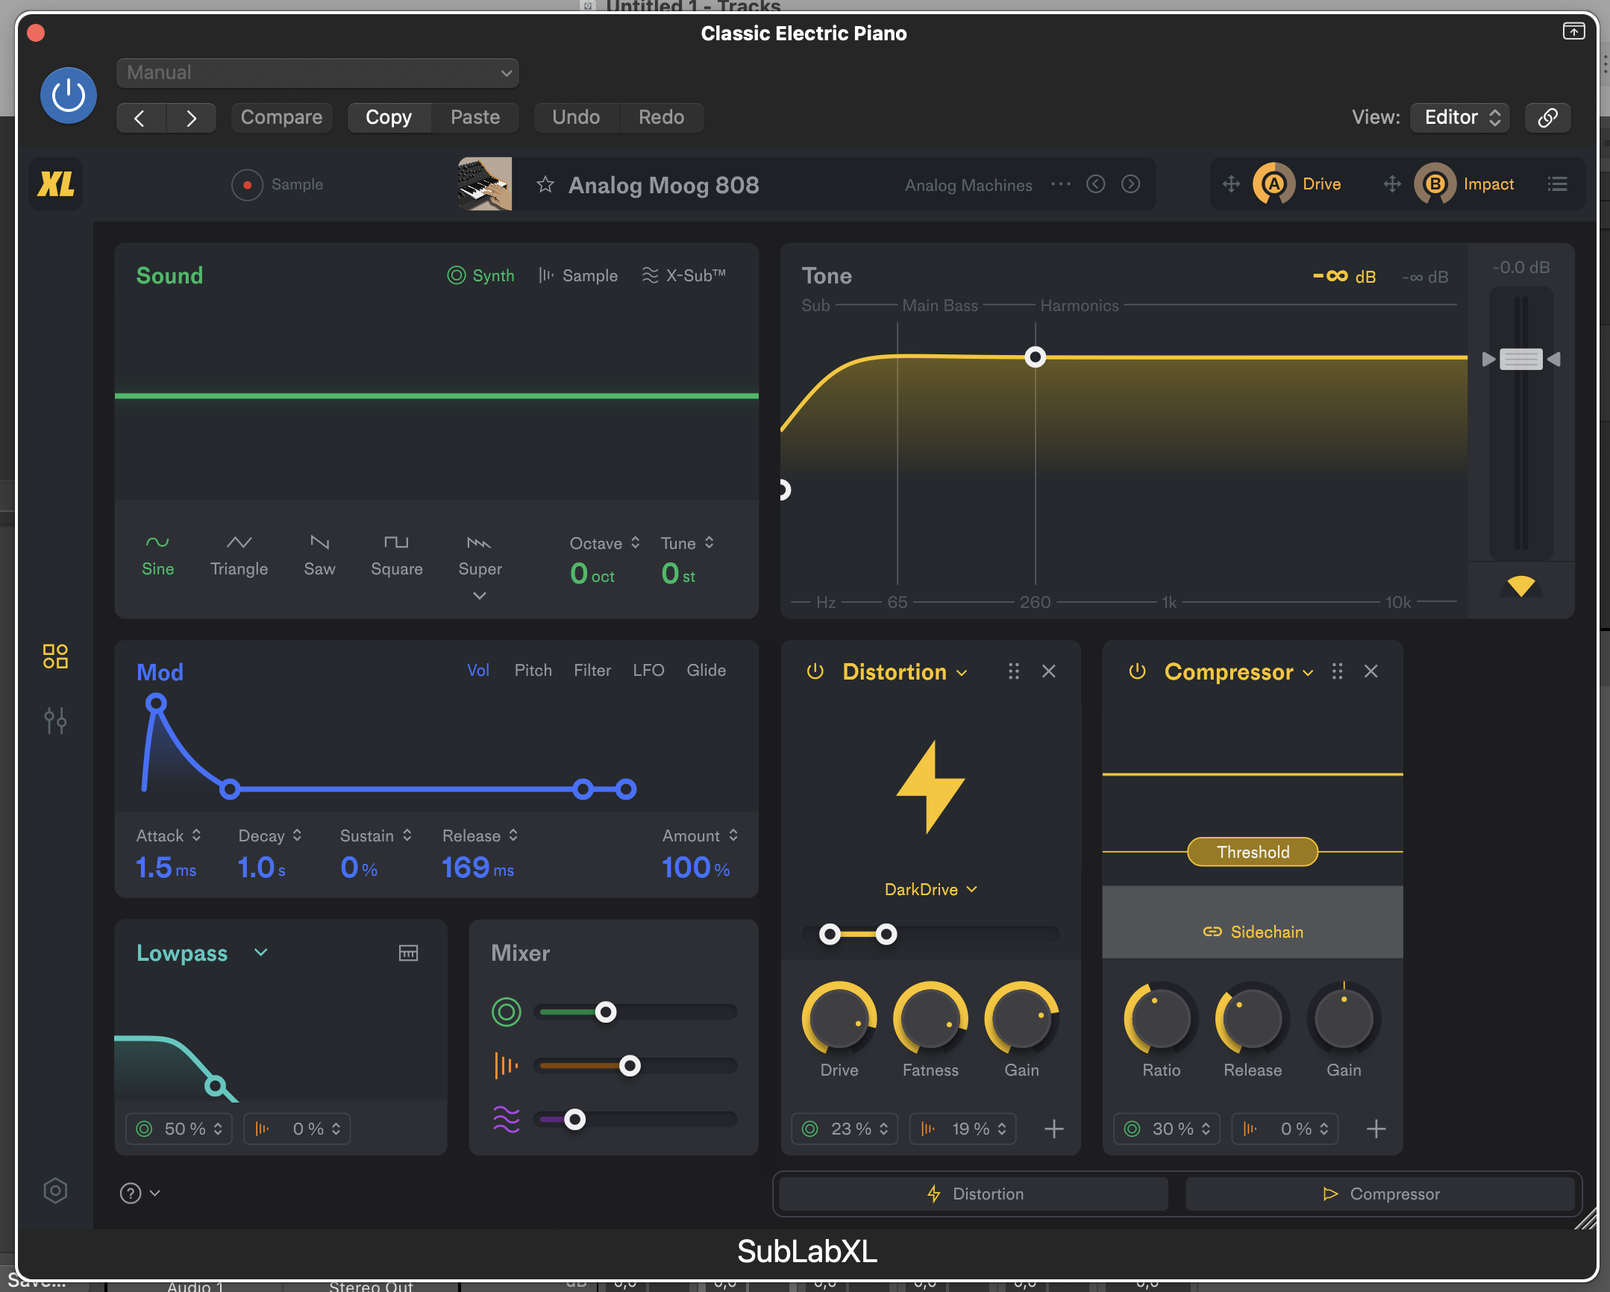The height and width of the screenshot is (1292, 1610).
Task: Go to next preset with right arrow
Action: pyautogui.click(x=191, y=118)
